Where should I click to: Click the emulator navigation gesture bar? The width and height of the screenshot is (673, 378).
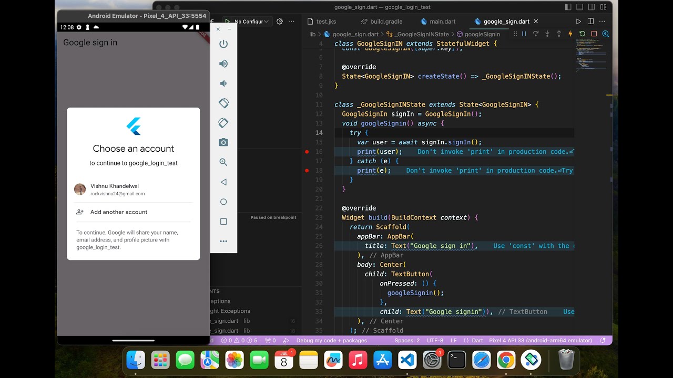pos(134,340)
